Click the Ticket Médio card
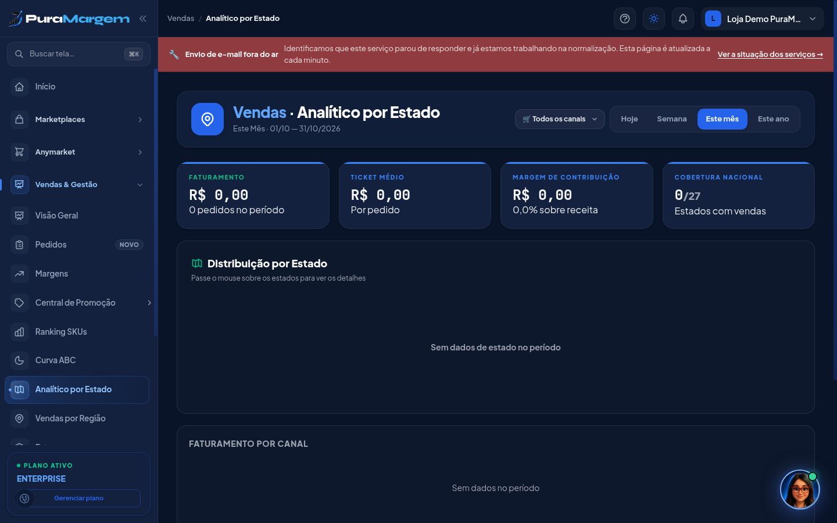Screen dimensions: 837x523 415,195
